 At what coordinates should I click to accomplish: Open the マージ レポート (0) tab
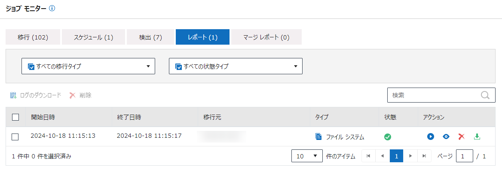(x=266, y=37)
